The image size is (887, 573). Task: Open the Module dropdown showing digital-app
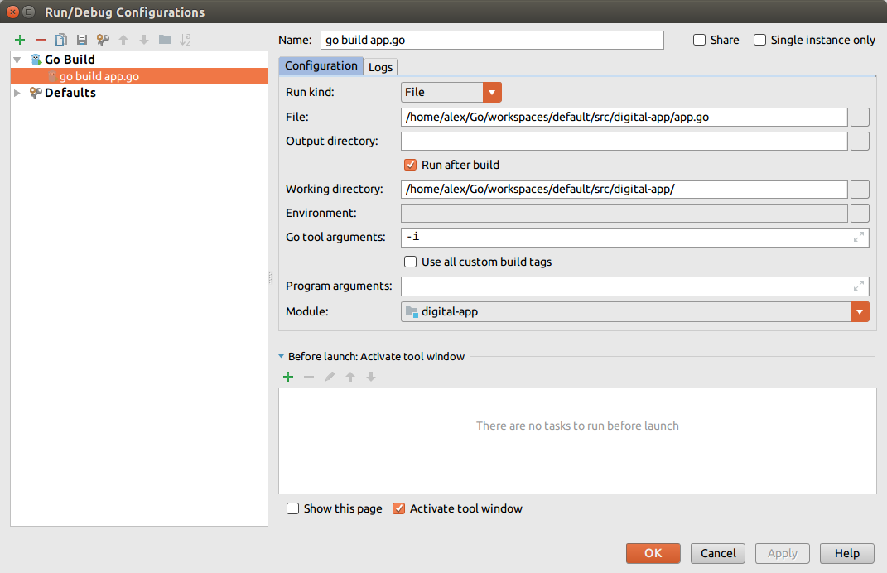860,312
